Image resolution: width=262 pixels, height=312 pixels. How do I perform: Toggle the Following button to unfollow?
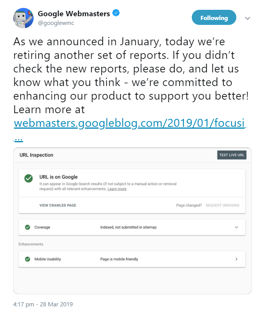pos(214,17)
